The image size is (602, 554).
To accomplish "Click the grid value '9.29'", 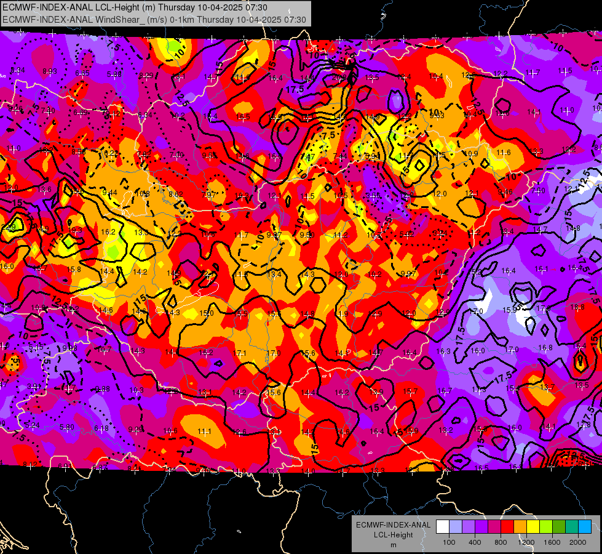I will pos(135,430).
